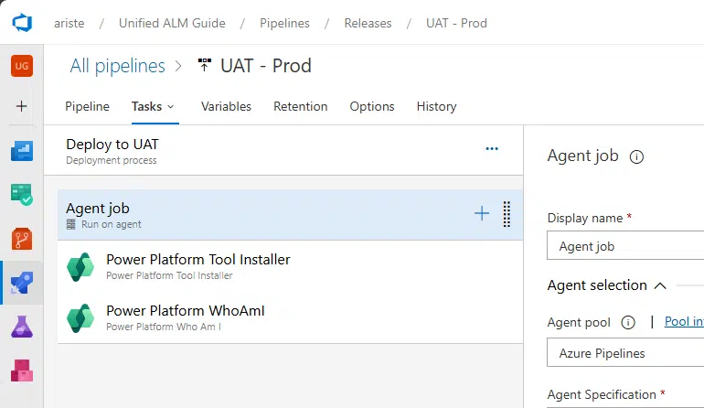Open the Pool information link
704x408 pixels.
[684, 322]
